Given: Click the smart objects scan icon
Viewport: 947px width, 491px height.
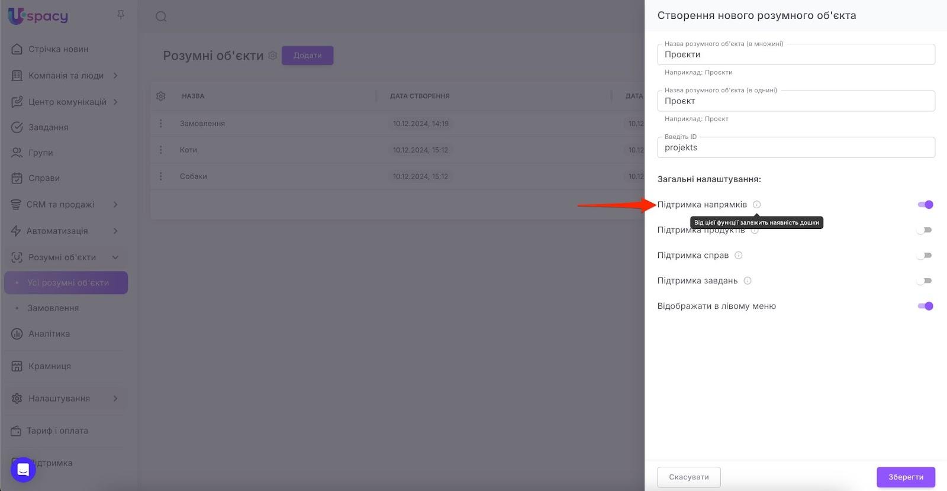Looking at the screenshot, I should coord(17,257).
